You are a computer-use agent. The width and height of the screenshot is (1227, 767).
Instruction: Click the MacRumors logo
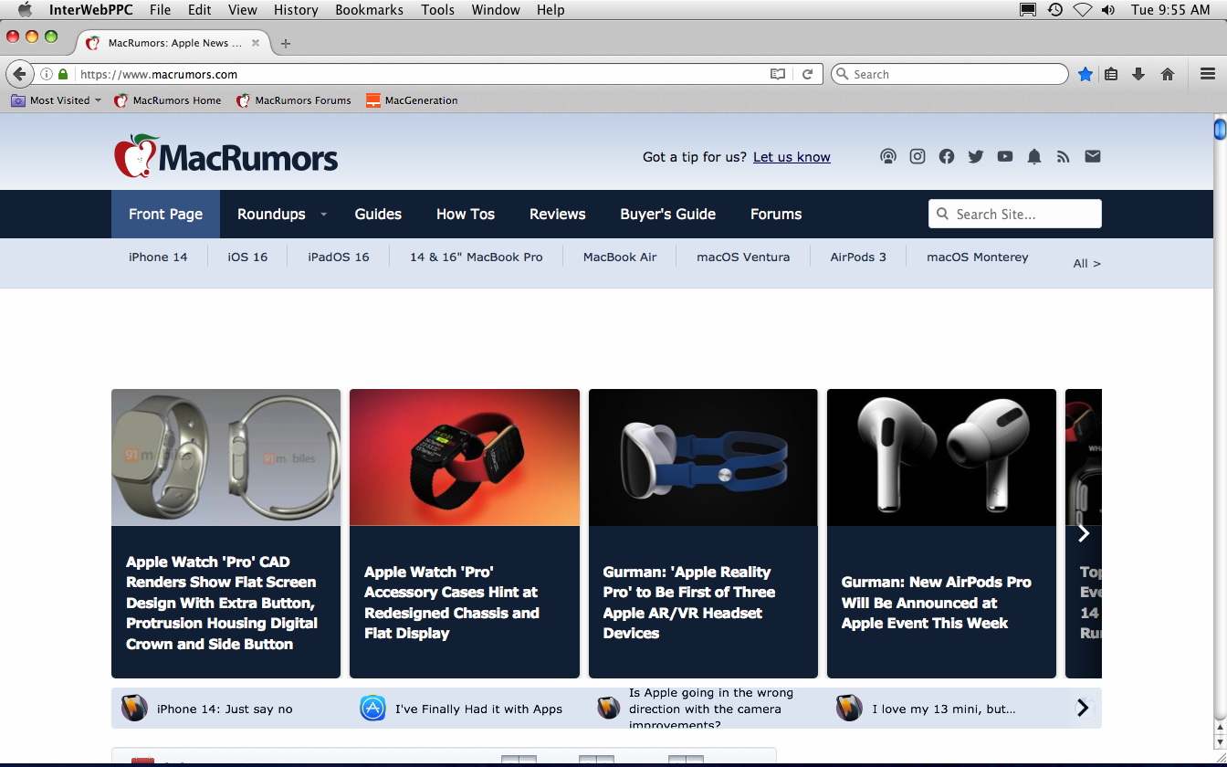point(226,156)
